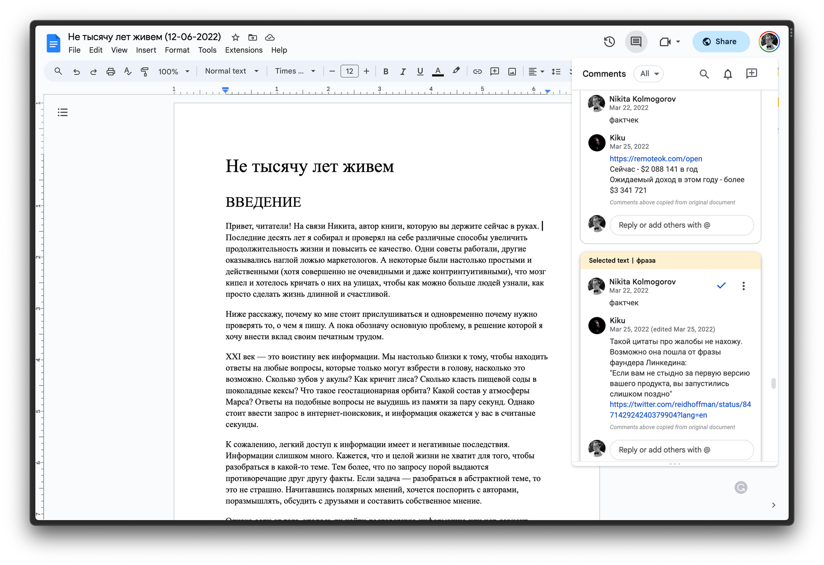Decrease the font size
The image size is (824, 565).
(x=332, y=71)
